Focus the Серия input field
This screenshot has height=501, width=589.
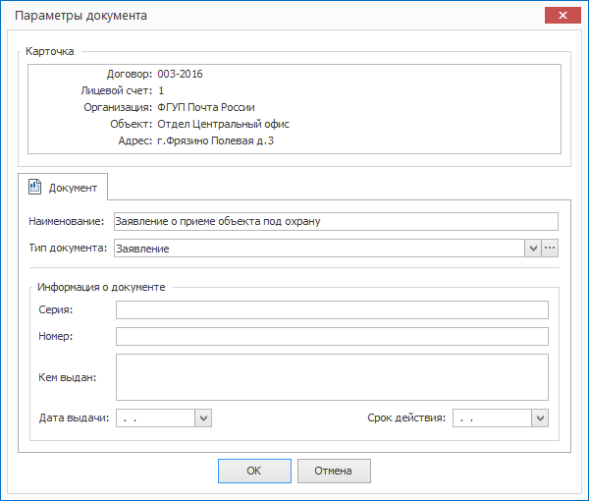332,310
